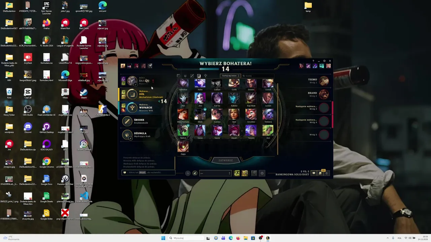431x242 pixels.
Task: Select Ashe champion portrait
Action: pos(200,84)
